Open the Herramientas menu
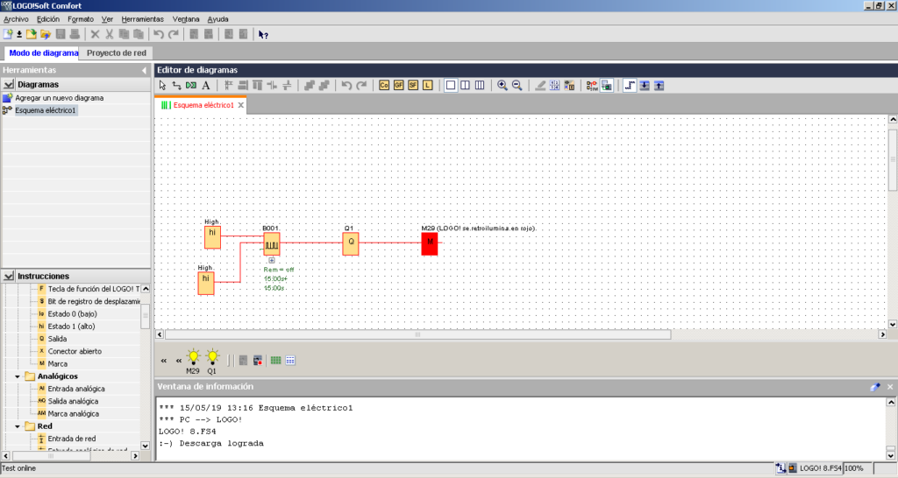 pos(142,19)
